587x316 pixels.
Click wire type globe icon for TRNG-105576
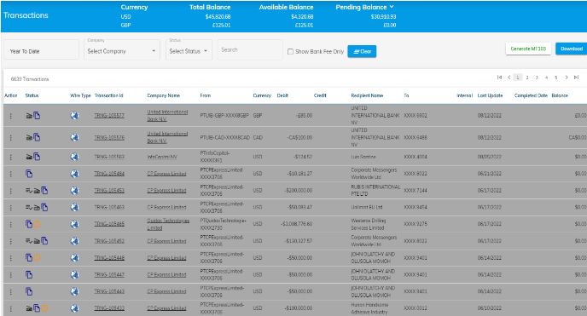pos(74,137)
